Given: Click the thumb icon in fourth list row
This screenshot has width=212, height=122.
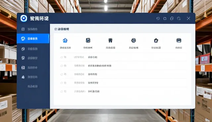Looking at the screenshot, I should [62, 83].
